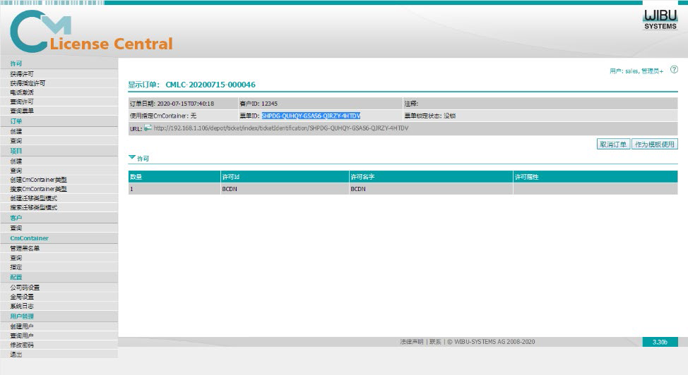Click the 作为模板使用 button
This screenshot has width=688, height=375.
pos(654,144)
